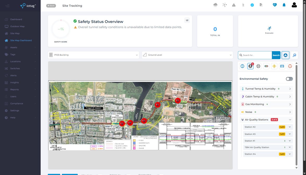The height and width of the screenshot is (175, 306).
Task: Open the cloud network icon in header
Action: point(215,5)
